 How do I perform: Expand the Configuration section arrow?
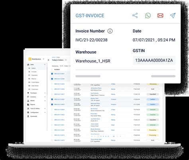[x=45, y=113]
